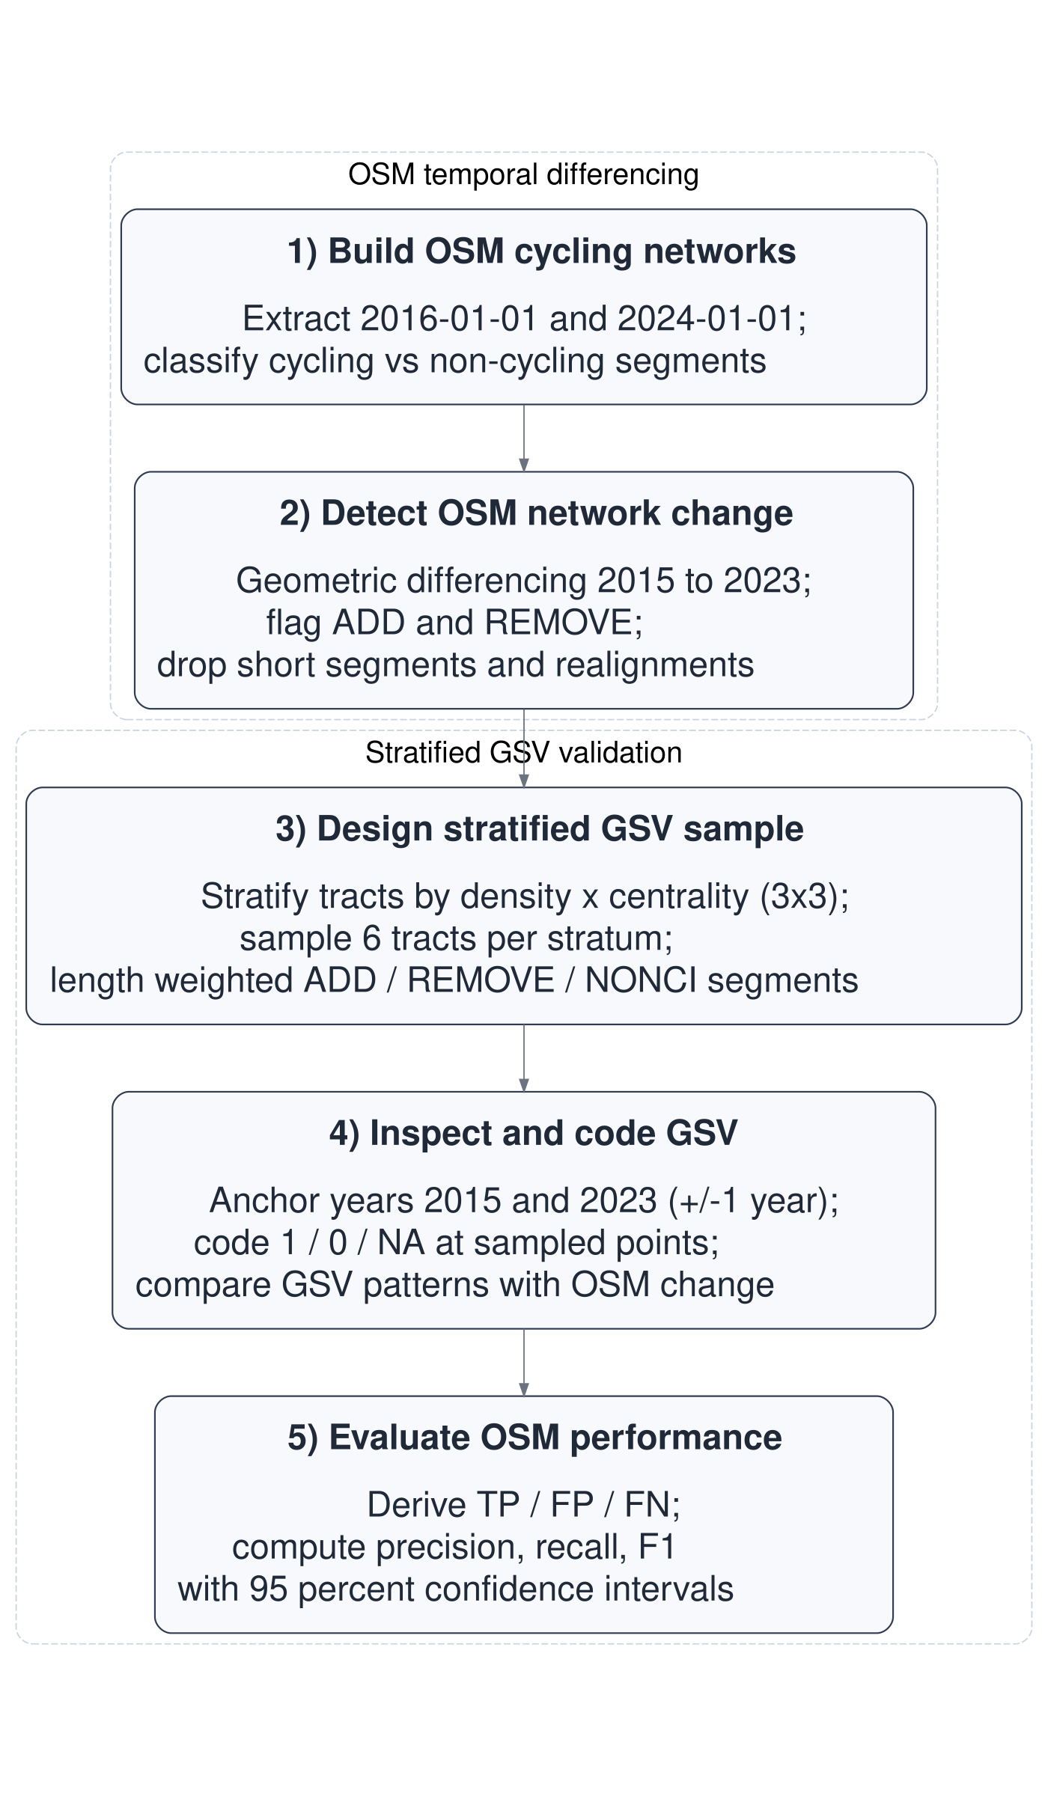Click the "5) Evaluate OSM performance" heading
Viewport: 1048px width, 1796px height.
click(534, 1438)
